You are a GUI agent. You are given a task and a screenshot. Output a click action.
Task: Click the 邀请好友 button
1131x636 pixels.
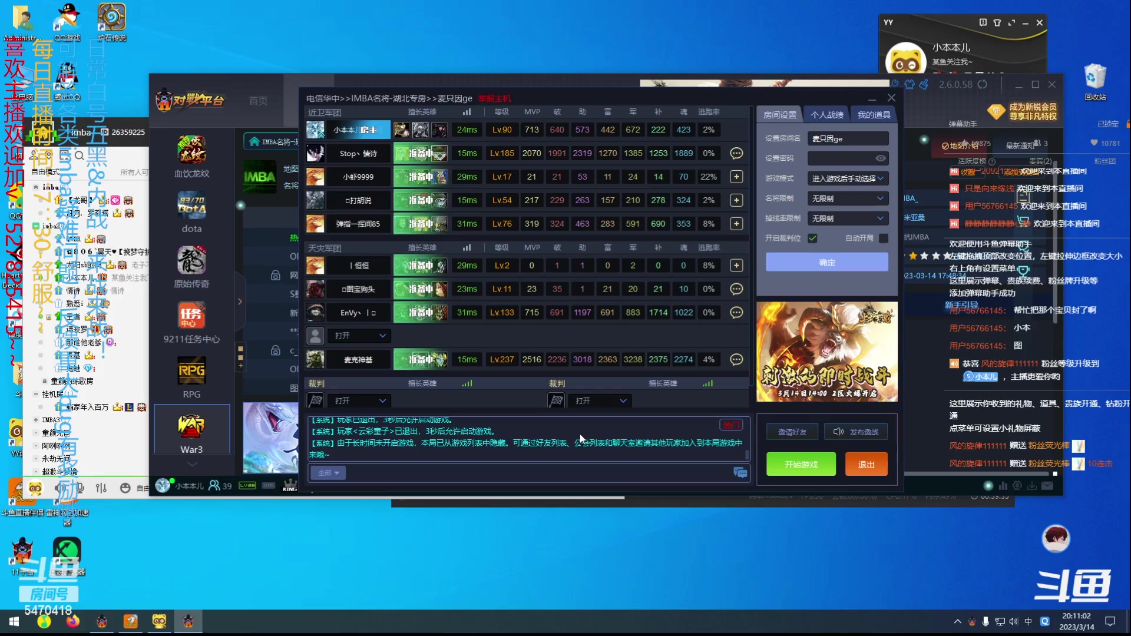792,432
